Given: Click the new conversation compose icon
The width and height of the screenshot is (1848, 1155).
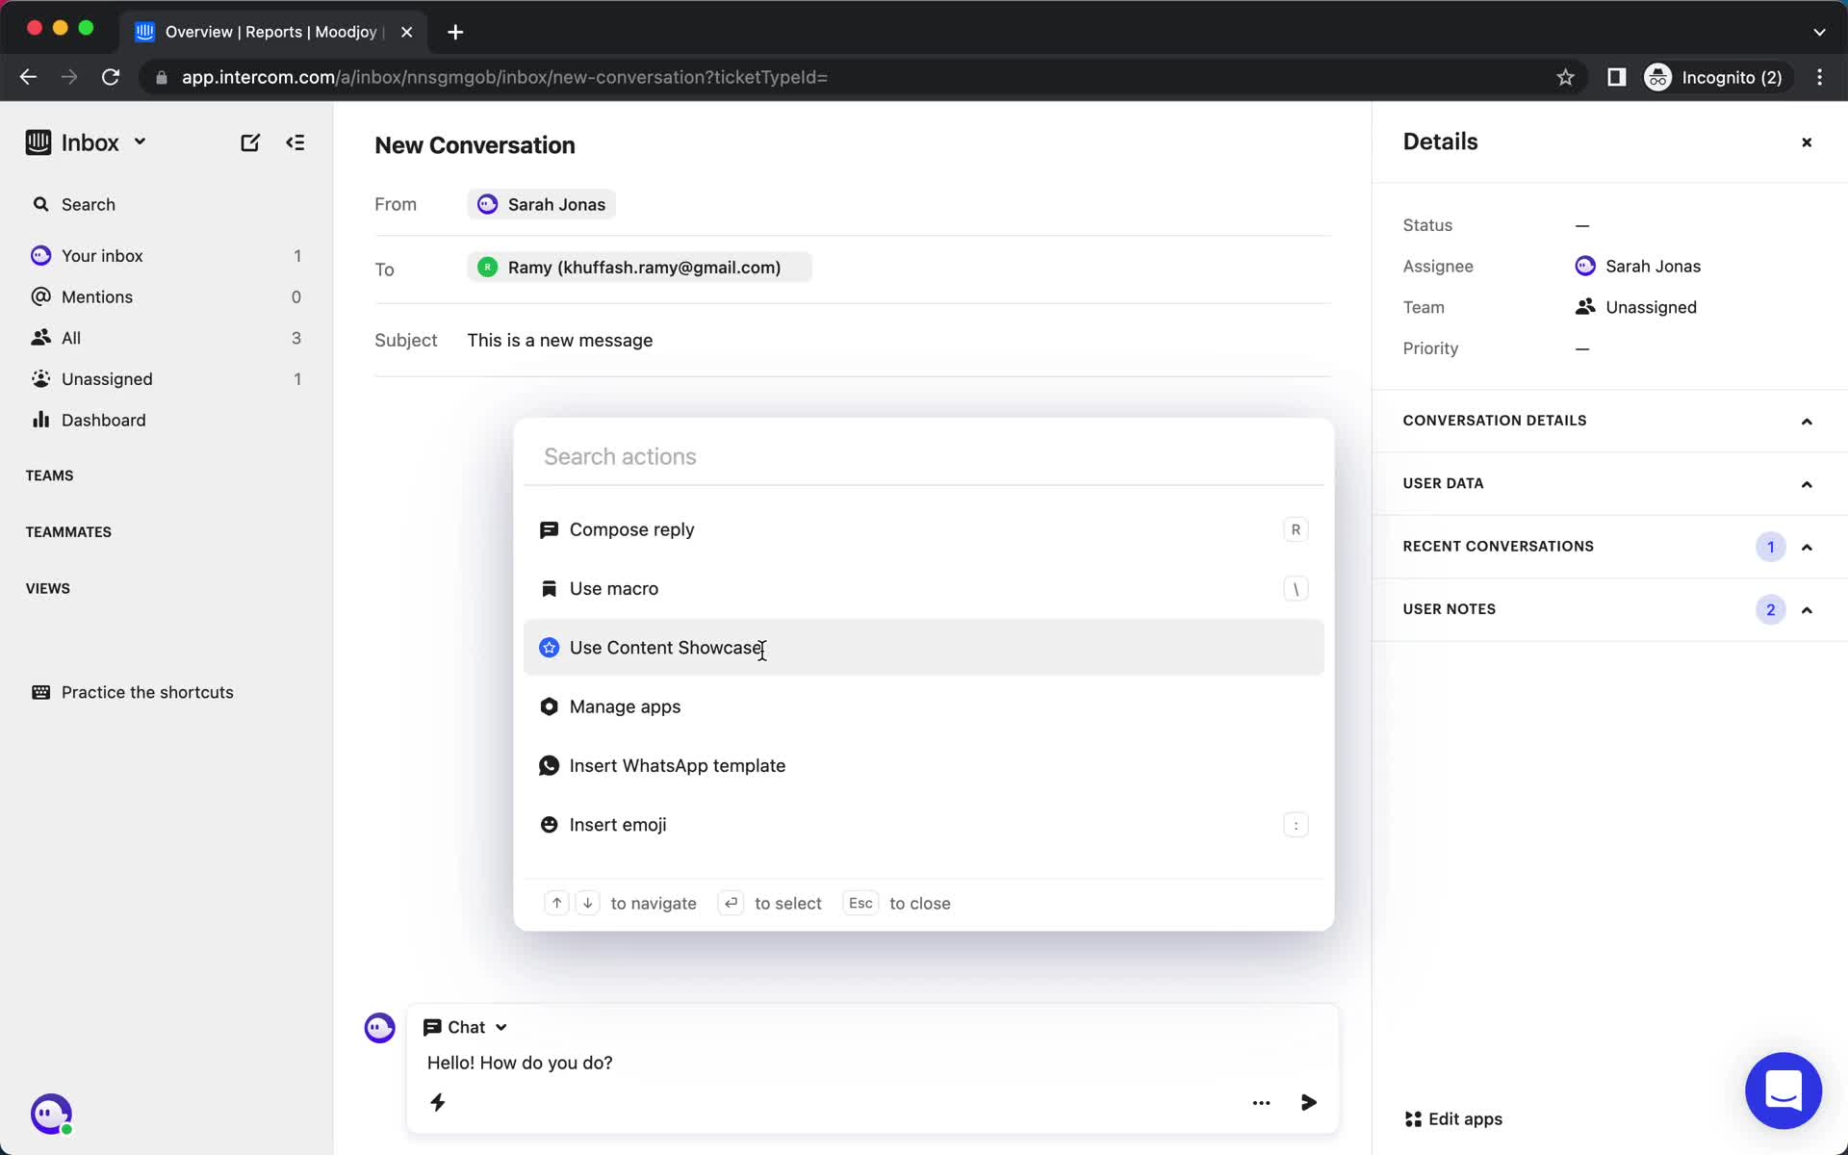Looking at the screenshot, I should [x=250, y=141].
